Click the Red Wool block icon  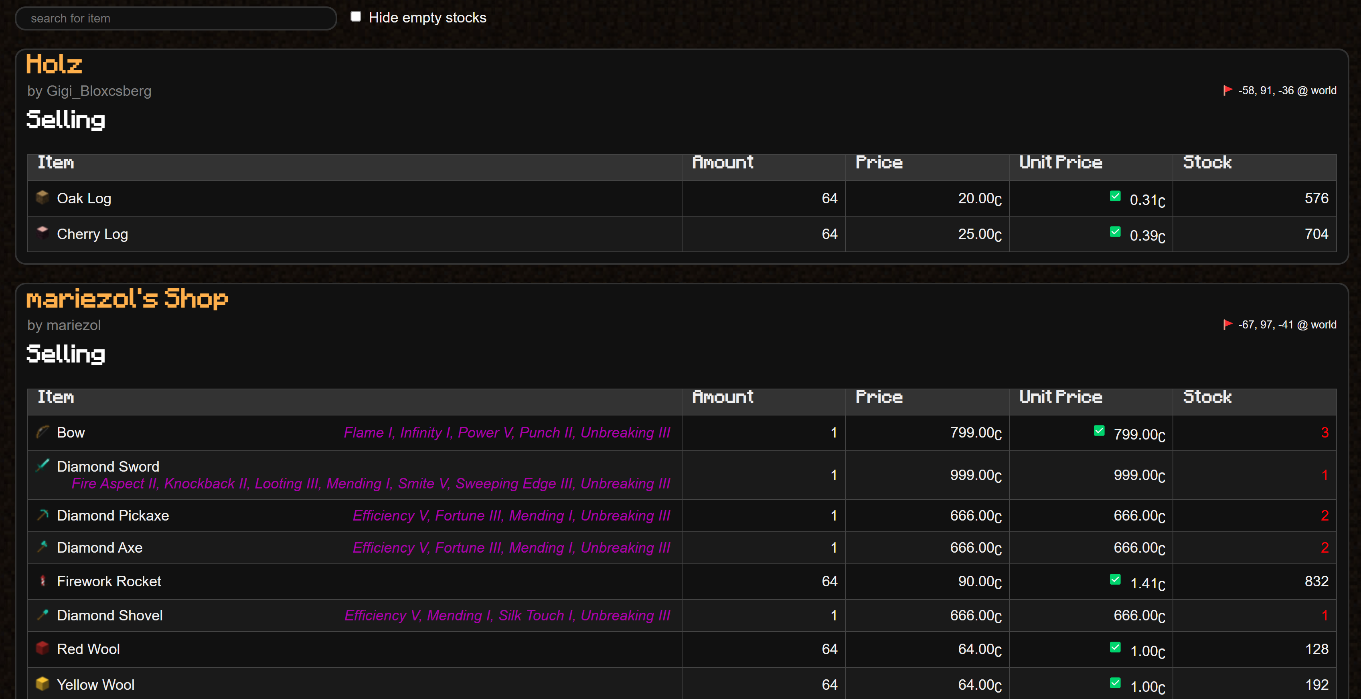click(42, 648)
